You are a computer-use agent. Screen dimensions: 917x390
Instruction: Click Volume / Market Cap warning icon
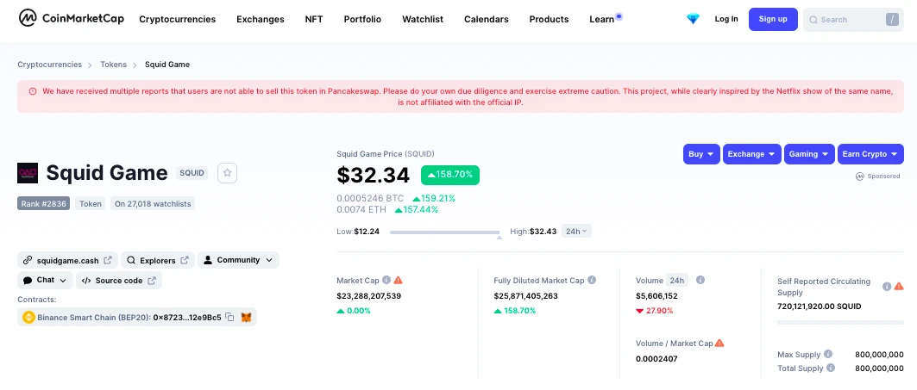coord(720,344)
